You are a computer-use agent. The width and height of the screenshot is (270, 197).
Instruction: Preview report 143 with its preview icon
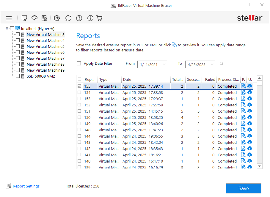tap(243, 142)
